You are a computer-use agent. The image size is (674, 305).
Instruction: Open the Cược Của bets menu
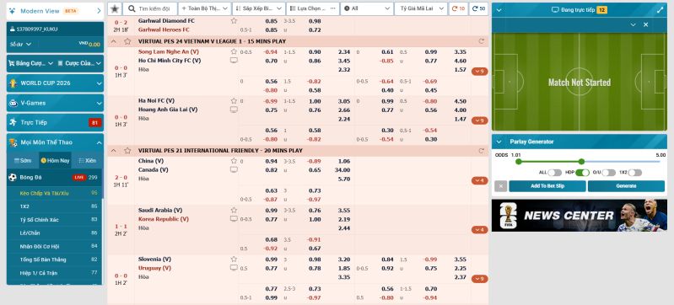click(x=79, y=63)
